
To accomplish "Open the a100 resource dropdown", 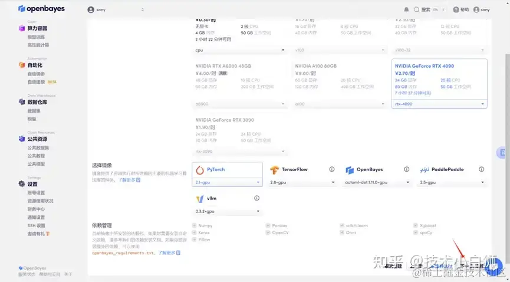I will coord(340,104).
